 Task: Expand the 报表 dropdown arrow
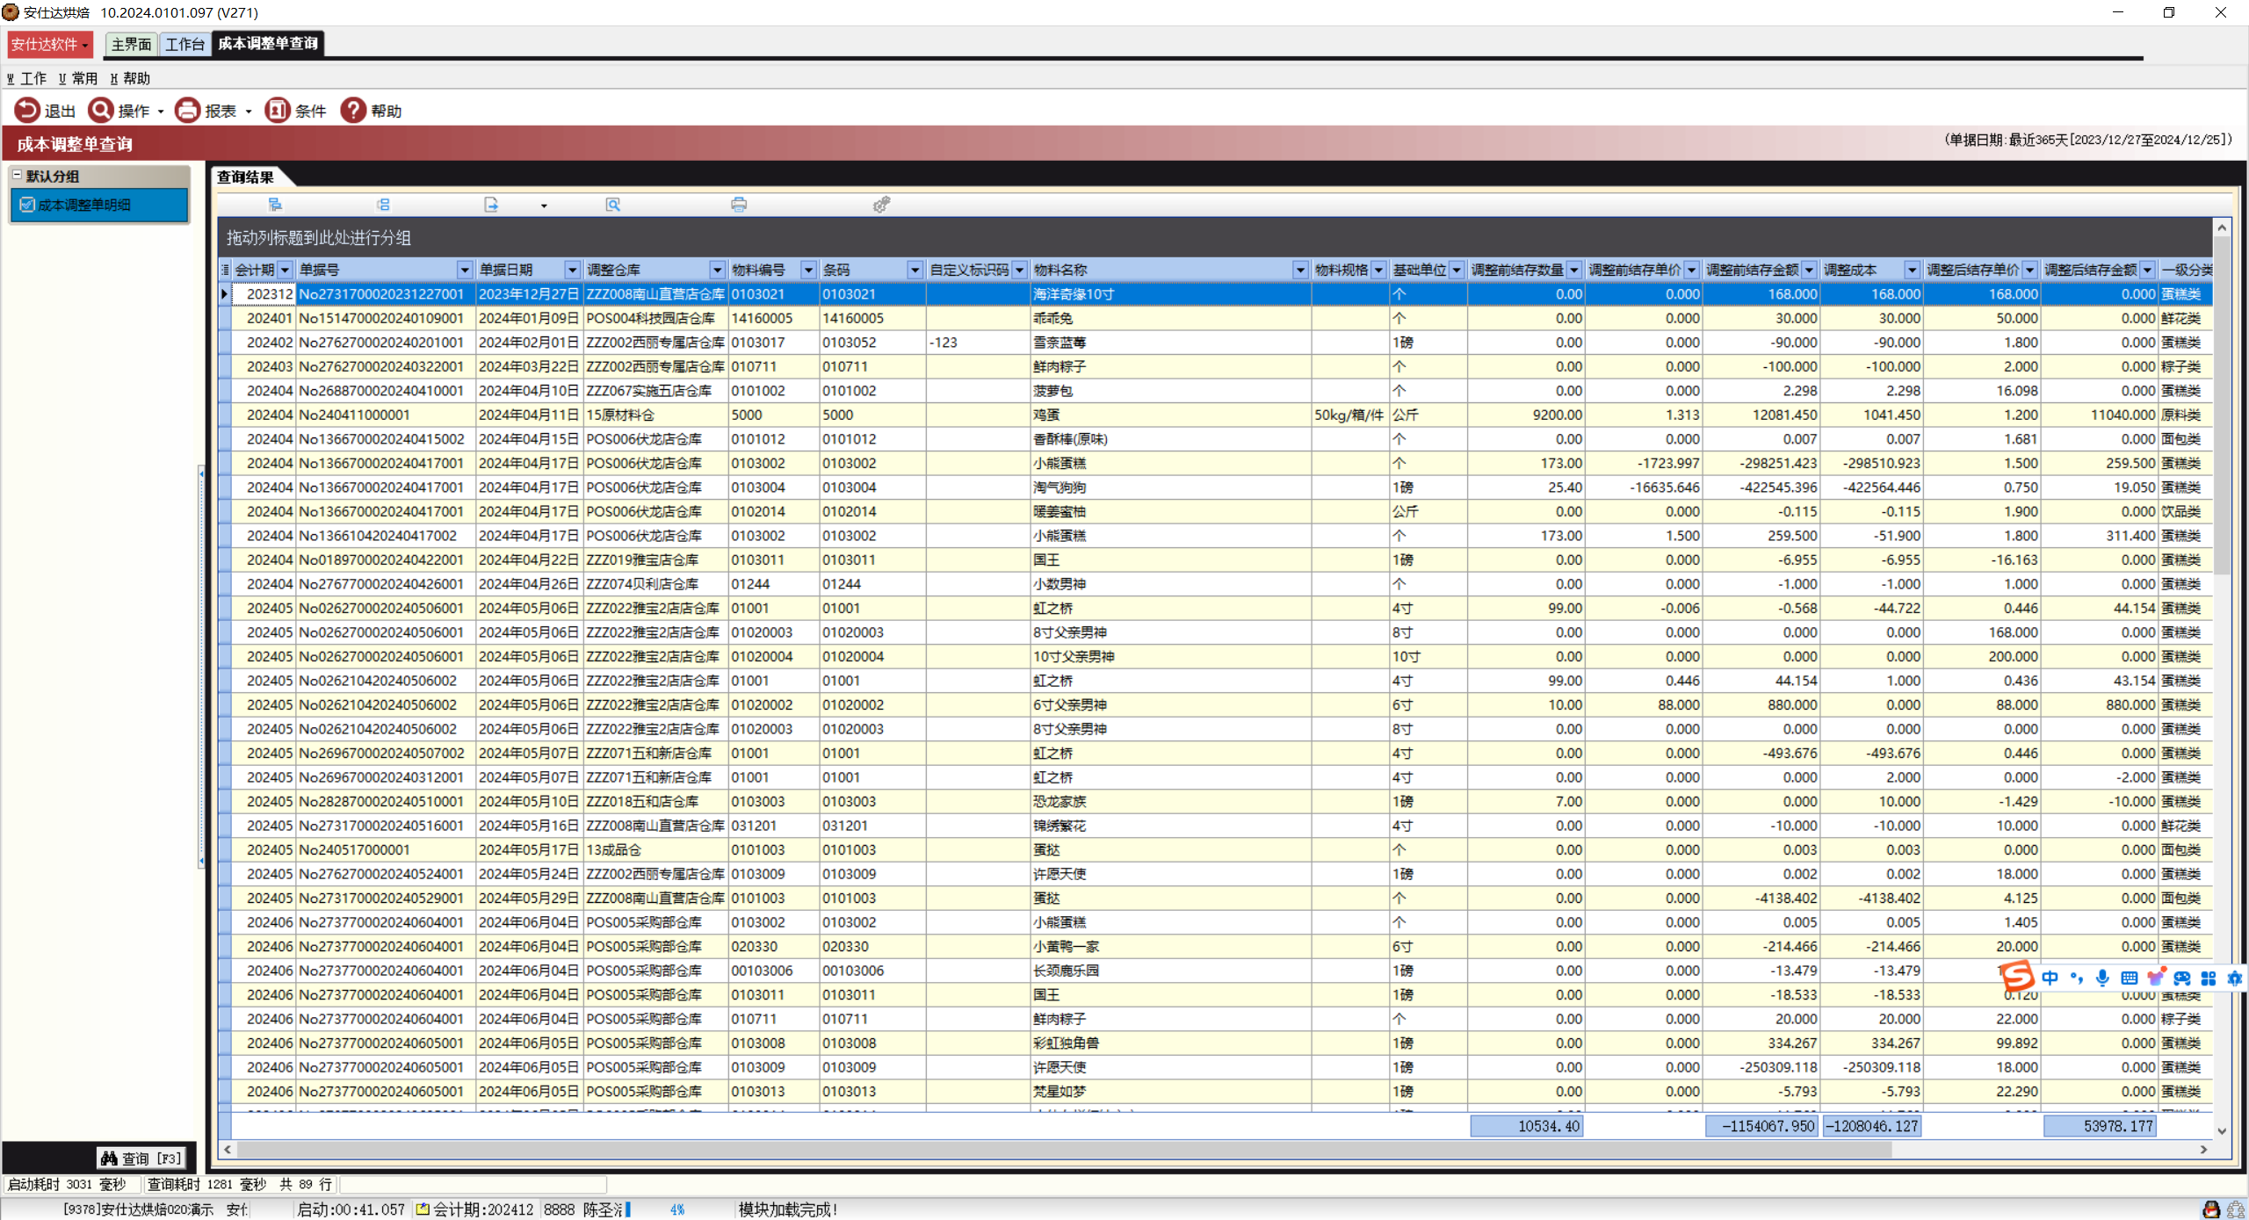(x=249, y=112)
